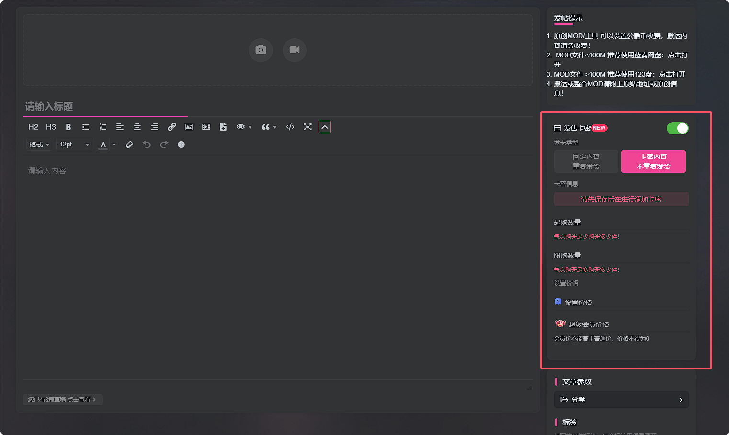
Task: Click the eye hidden-content icon
Action: click(x=240, y=127)
